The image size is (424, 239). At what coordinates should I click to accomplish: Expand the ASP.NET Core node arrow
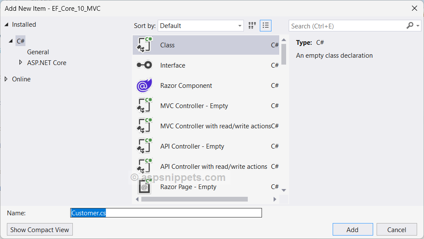[x=21, y=62]
